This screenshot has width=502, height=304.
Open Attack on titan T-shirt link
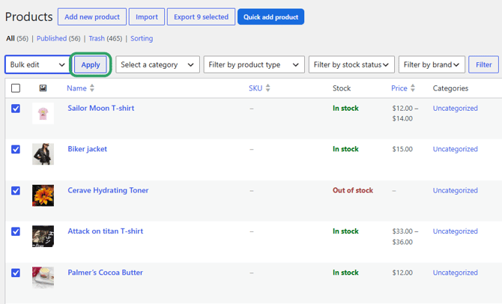tap(106, 231)
